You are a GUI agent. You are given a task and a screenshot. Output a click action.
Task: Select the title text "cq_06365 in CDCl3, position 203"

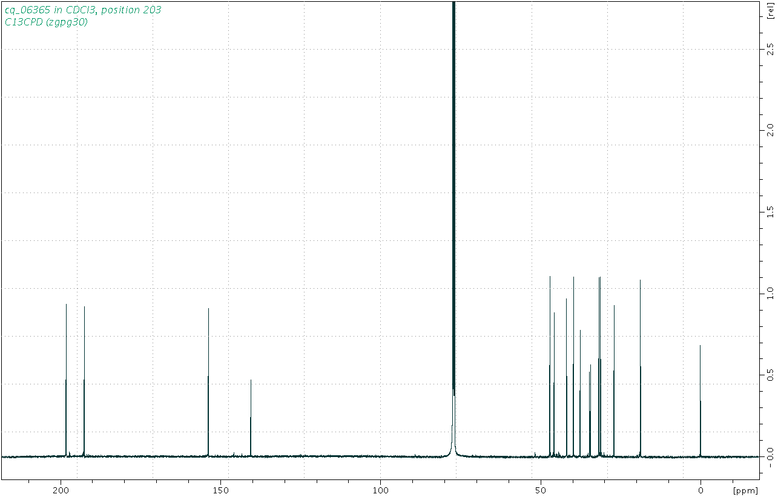83,10
